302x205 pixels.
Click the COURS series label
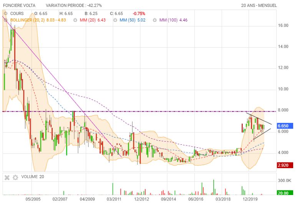(17, 13)
